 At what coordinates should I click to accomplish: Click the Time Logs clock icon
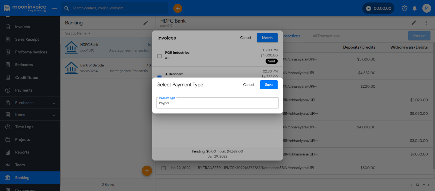[8, 127]
